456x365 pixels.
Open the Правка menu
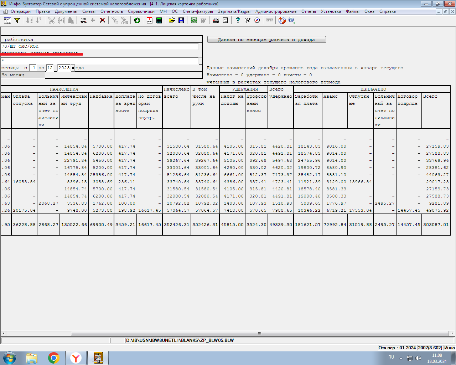43,11
